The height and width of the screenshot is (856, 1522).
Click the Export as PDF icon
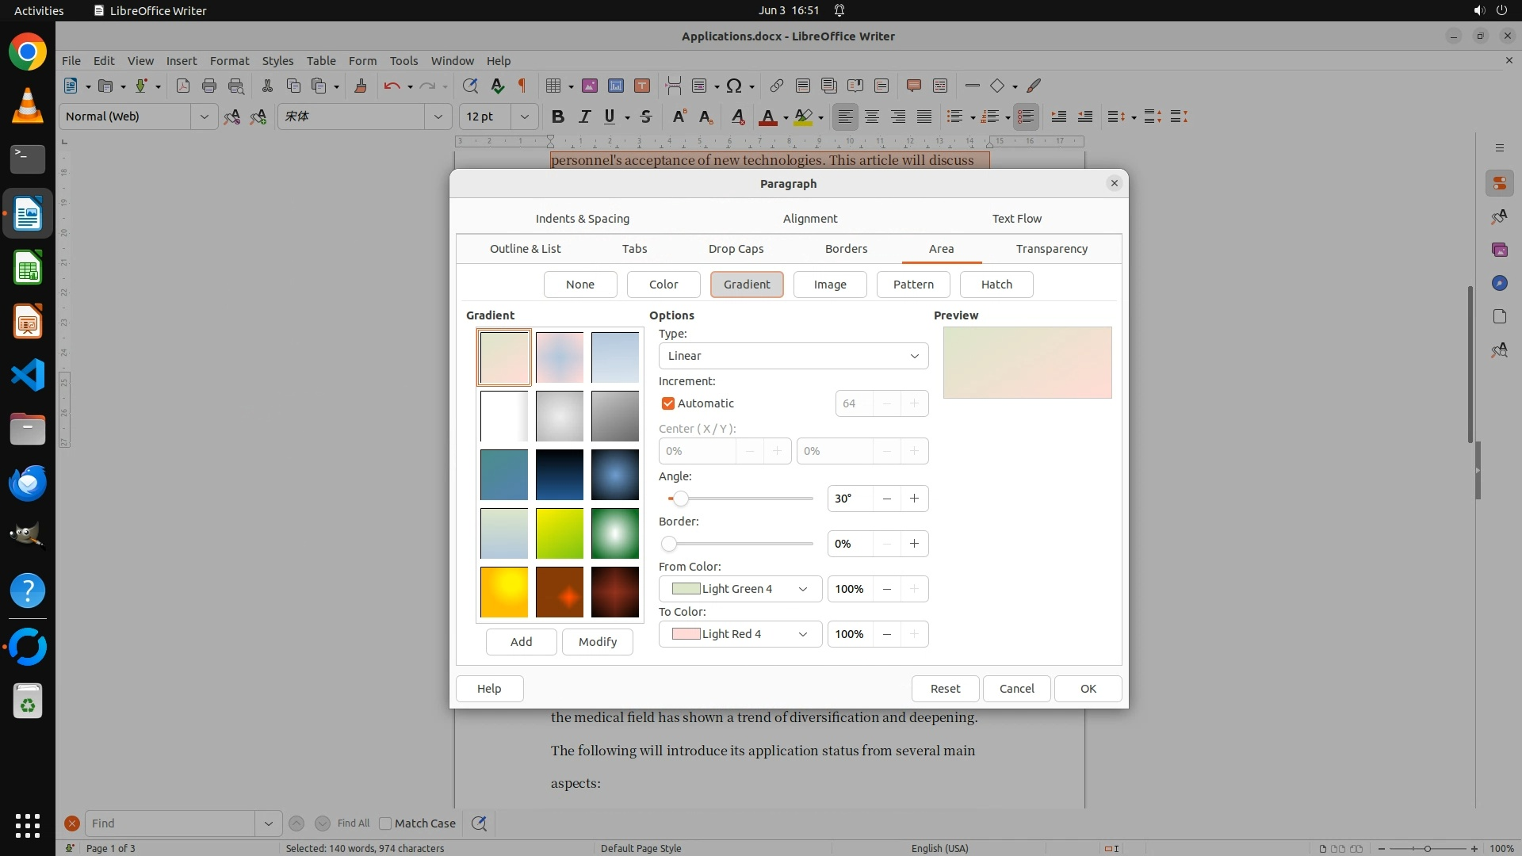pyautogui.click(x=183, y=86)
